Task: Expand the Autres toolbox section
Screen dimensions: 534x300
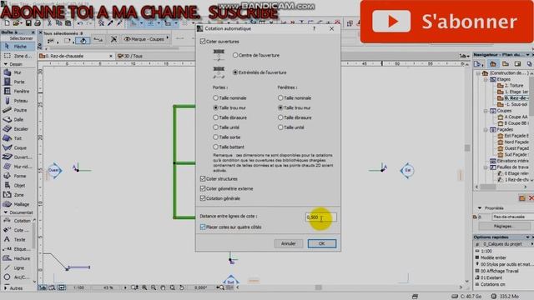Action: coord(6,288)
